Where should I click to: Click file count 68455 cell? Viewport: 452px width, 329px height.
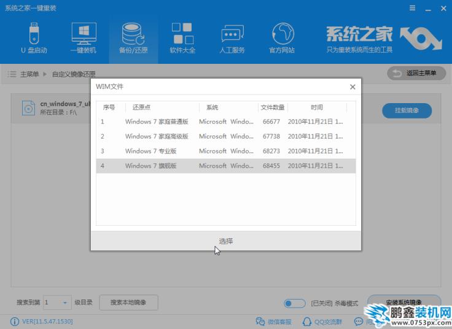(271, 166)
